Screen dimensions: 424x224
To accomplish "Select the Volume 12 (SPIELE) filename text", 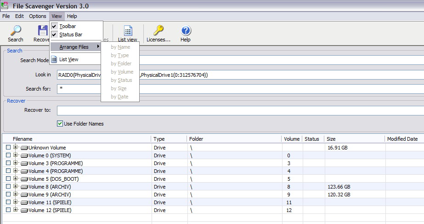I will 50,211.
